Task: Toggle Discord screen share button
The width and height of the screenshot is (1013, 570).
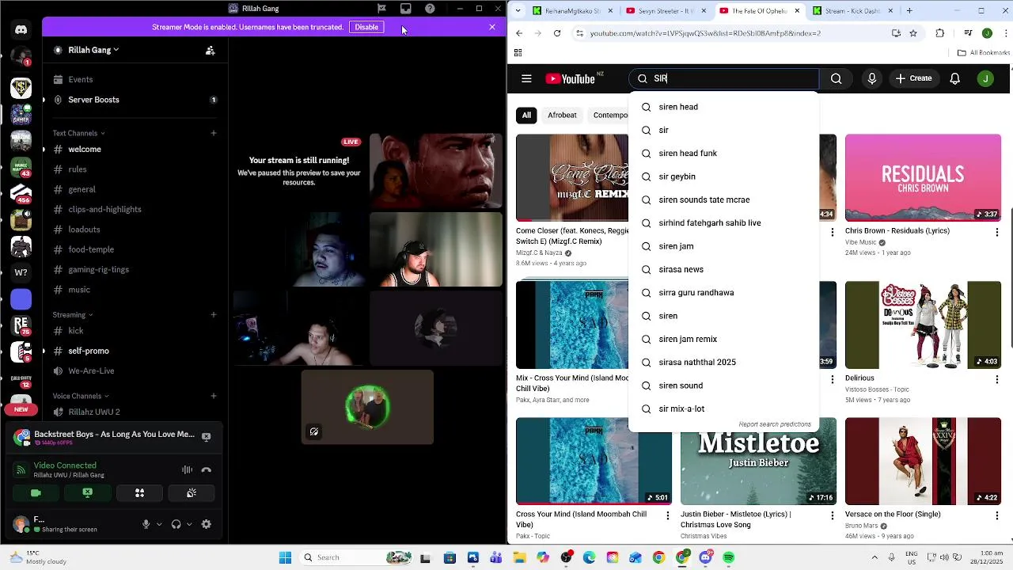Action: point(88,493)
